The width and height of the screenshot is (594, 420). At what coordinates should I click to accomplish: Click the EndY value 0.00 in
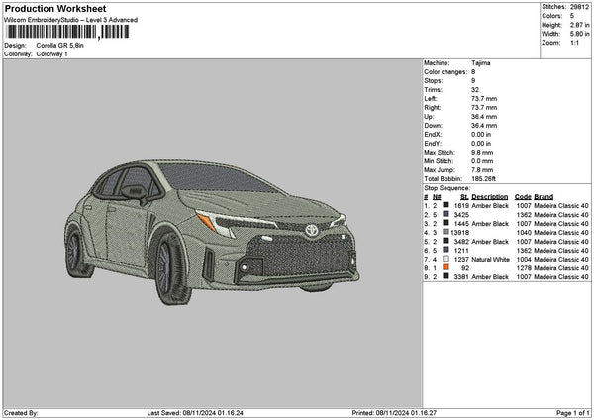[481, 144]
